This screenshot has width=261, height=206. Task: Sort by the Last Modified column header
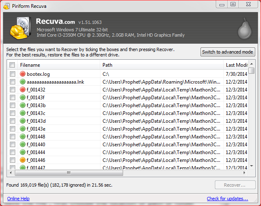[236, 65]
